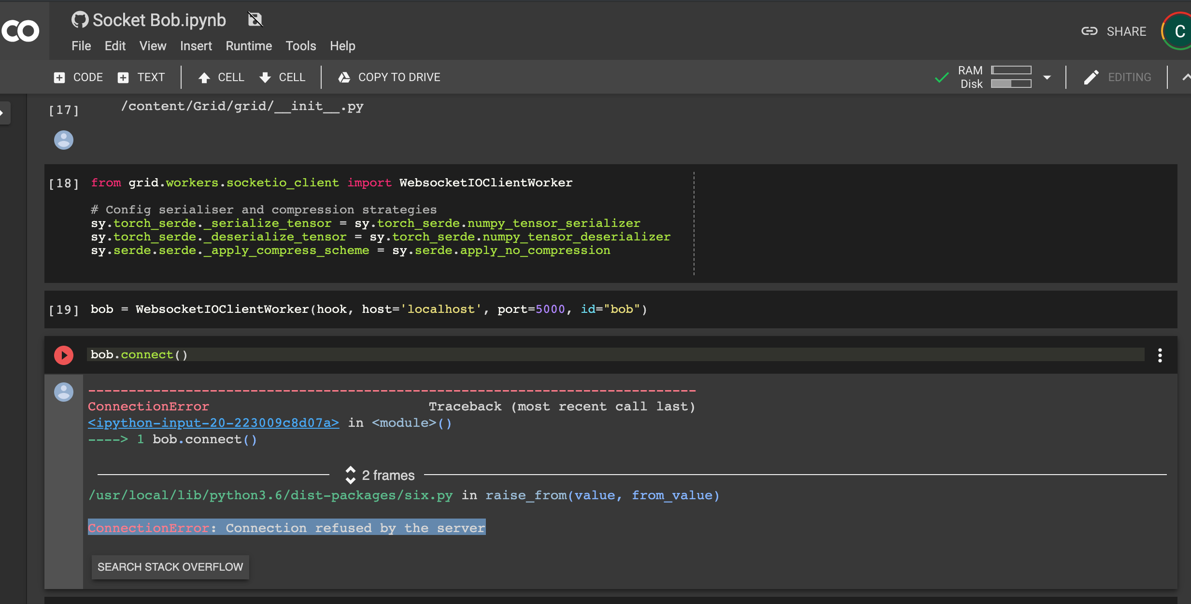Click the Copy to Drive icon
The height and width of the screenshot is (604, 1191).
click(344, 77)
